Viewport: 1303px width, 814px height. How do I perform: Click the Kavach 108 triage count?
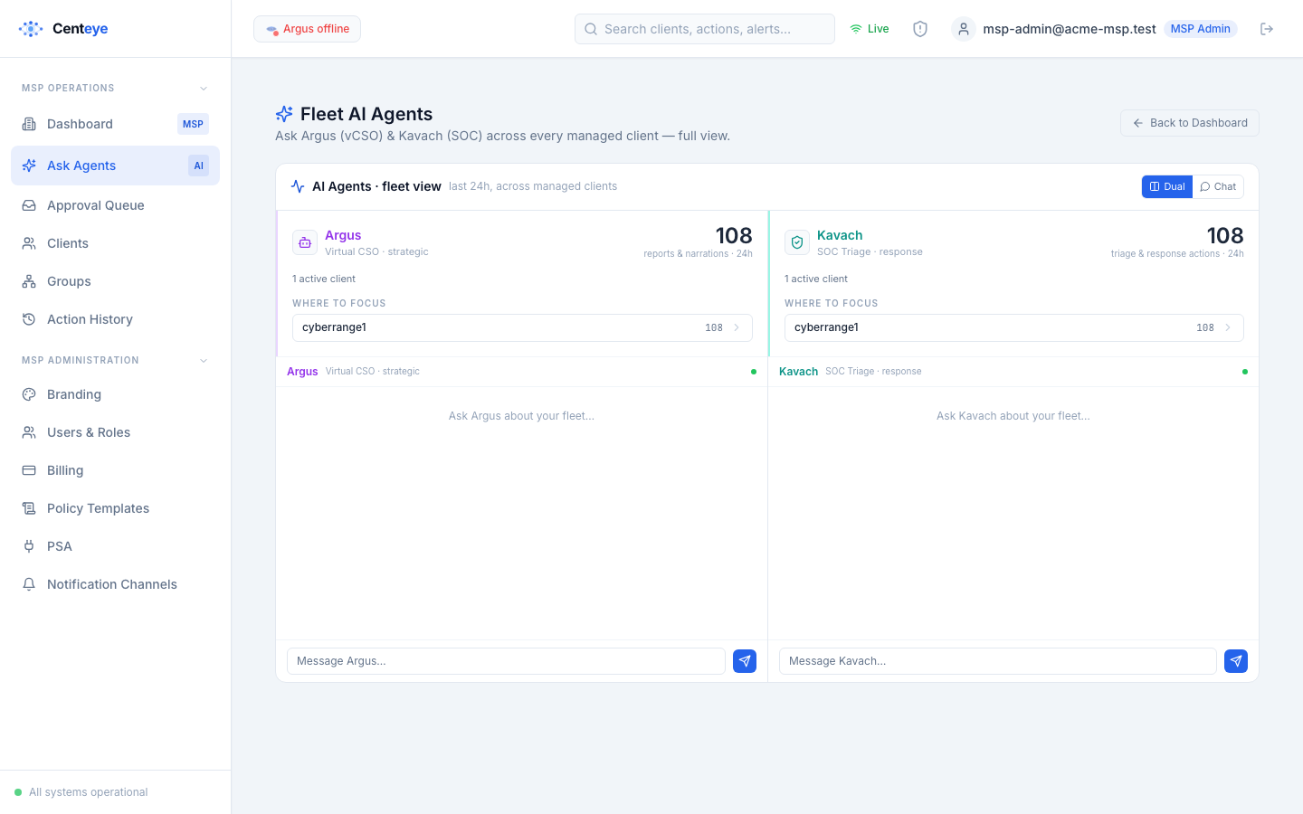click(1225, 235)
